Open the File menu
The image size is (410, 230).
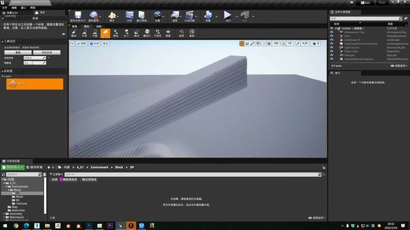coord(4,8)
